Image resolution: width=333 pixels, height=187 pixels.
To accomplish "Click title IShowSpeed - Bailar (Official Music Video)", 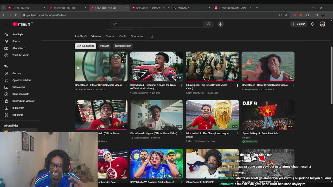I will coord(265,85).
